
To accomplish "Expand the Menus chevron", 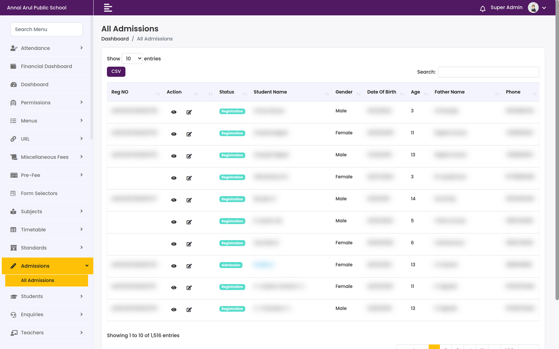I will (81, 120).
